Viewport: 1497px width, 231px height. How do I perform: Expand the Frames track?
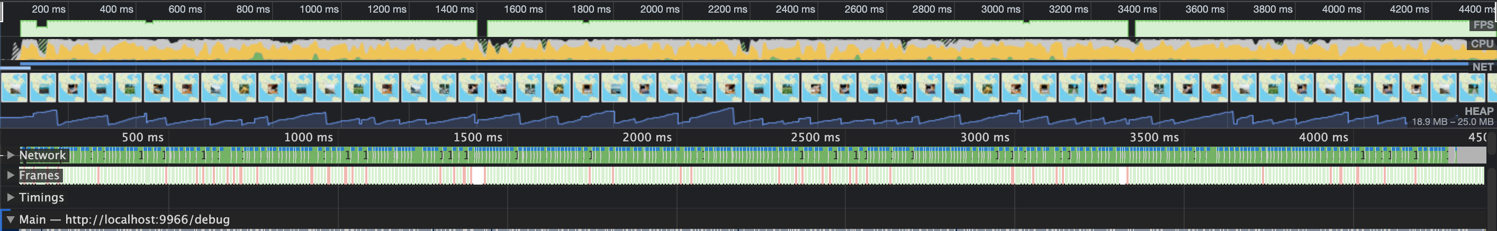(x=11, y=175)
